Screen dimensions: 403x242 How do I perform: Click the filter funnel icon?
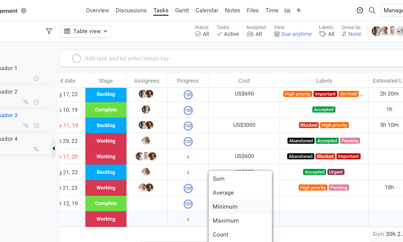tap(49, 31)
